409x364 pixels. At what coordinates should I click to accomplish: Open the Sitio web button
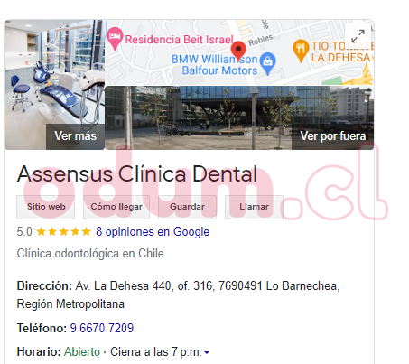click(x=46, y=207)
